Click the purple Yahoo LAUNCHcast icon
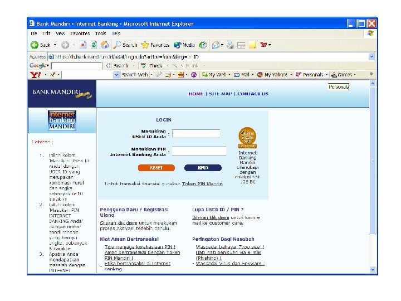 (194, 75)
